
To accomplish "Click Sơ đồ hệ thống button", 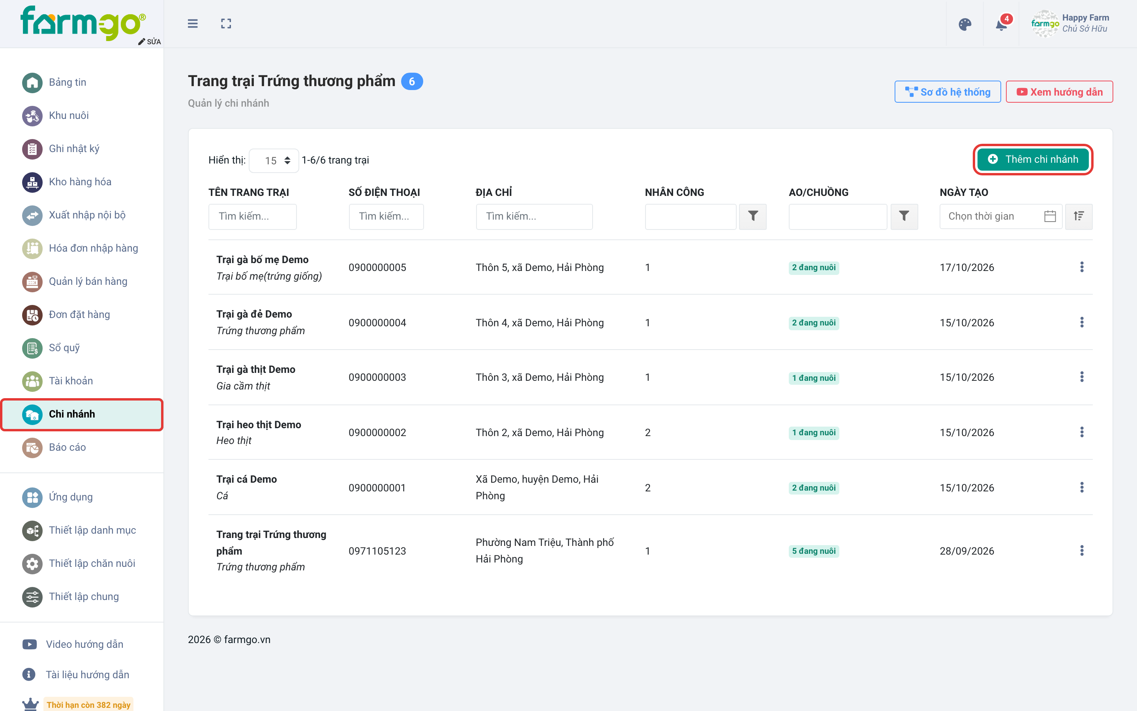I will [x=947, y=92].
